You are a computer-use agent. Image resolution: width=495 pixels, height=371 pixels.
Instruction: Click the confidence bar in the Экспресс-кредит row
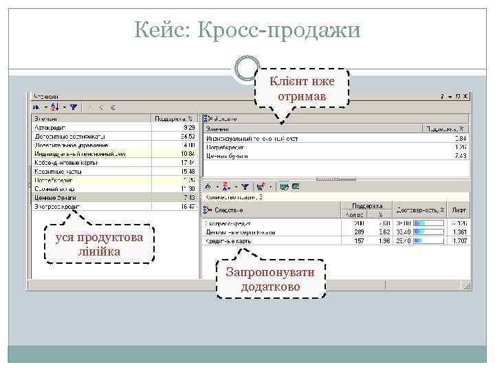[428, 223]
